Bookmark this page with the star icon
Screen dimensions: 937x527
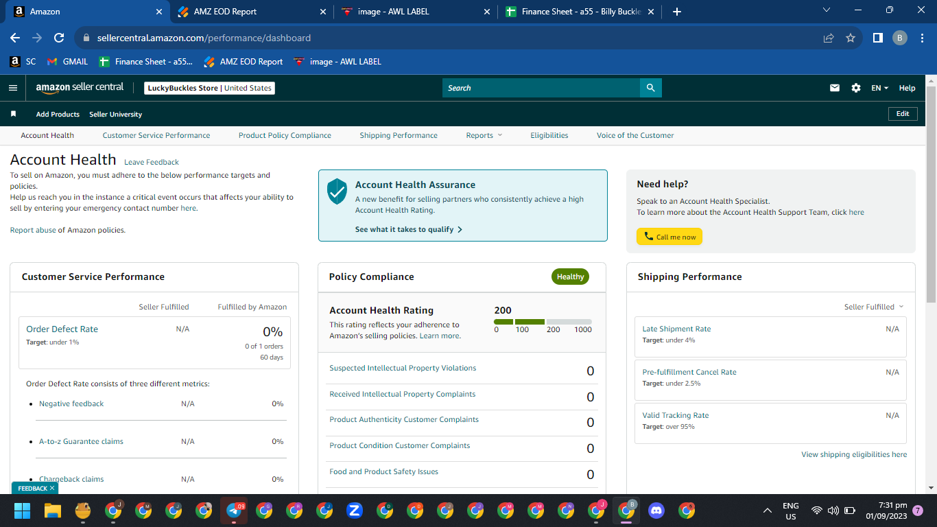coord(851,38)
